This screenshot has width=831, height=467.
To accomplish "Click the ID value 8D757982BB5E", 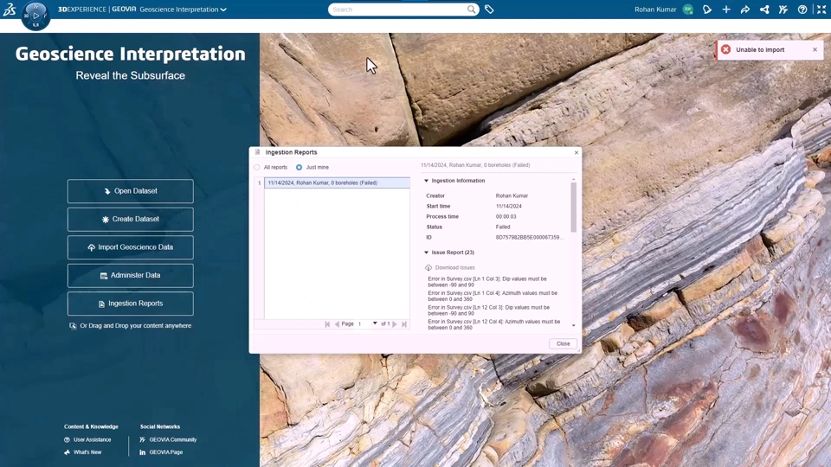I will (x=529, y=237).
